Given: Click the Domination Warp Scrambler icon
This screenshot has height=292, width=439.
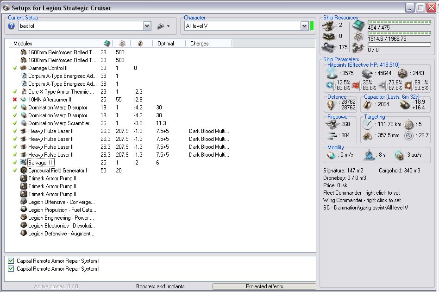Looking at the screenshot, I should pyautogui.click(x=24, y=123).
